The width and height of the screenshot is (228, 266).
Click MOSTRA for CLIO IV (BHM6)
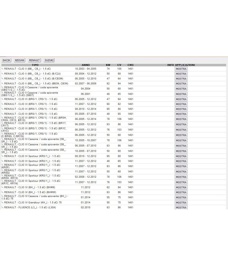coord(181,187)
